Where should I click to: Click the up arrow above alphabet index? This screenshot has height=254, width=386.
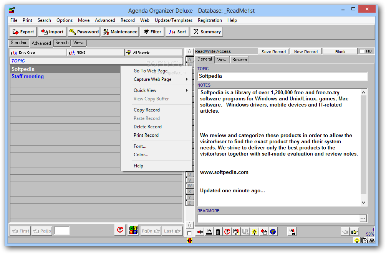point(189,52)
